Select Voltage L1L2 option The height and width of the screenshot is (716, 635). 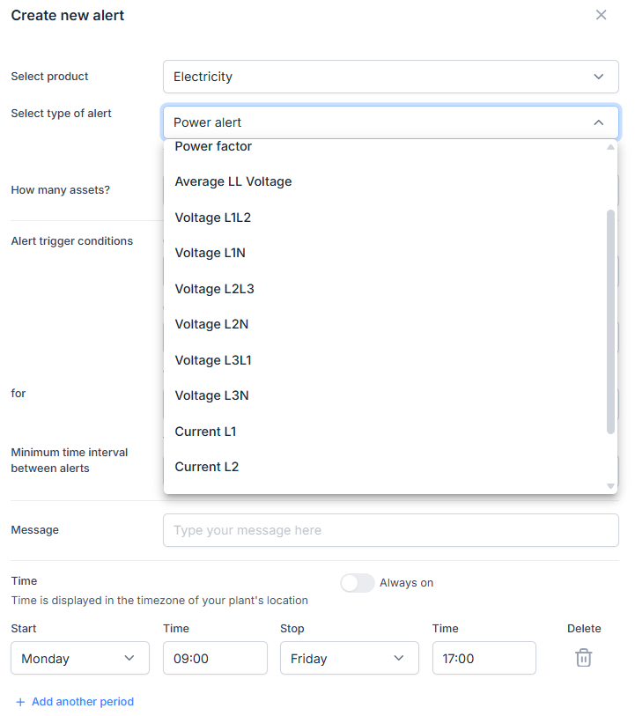click(213, 218)
